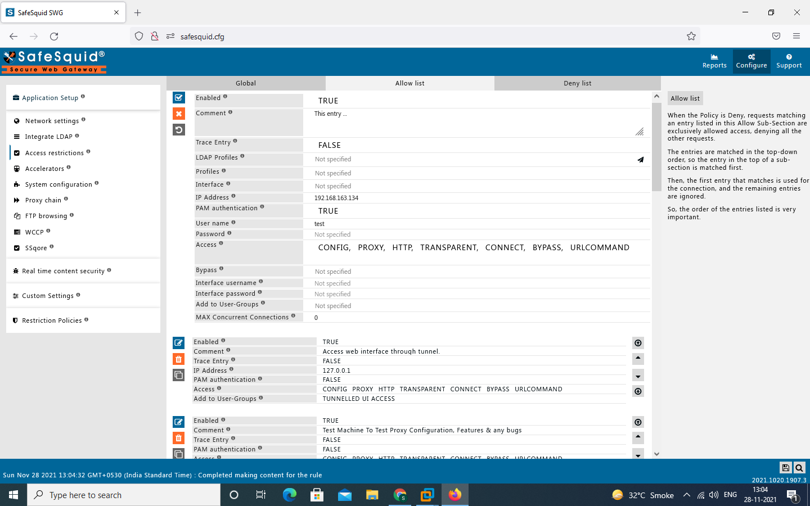This screenshot has width=810, height=506.
Task: Toggle the CONNECT access option in edit form
Action: [x=505, y=247]
